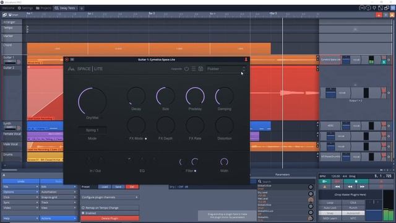The width and height of the screenshot is (396, 223).
Task: Click the Decay knob
Action: tap(136, 97)
